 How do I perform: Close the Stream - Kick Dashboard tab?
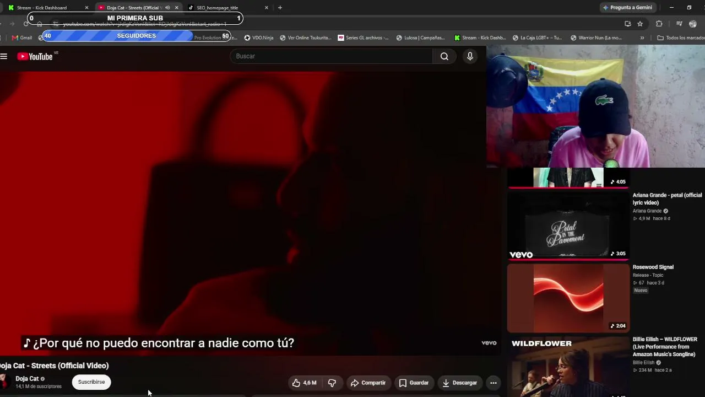(86, 8)
